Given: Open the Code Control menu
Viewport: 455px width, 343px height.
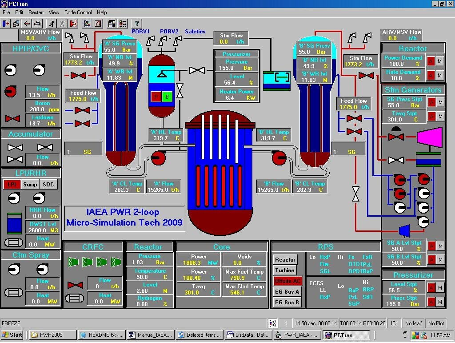Looking at the screenshot, I should coord(78,12).
